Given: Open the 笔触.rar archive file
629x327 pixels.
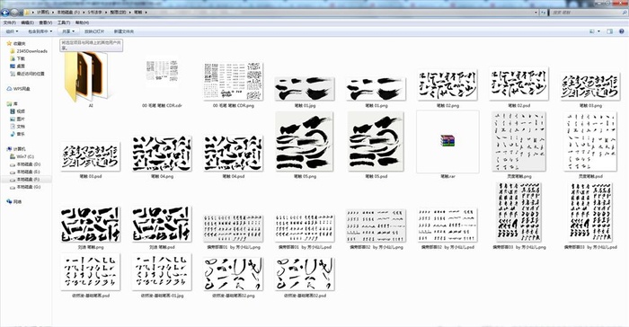Looking at the screenshot, I should click(447, 142).
